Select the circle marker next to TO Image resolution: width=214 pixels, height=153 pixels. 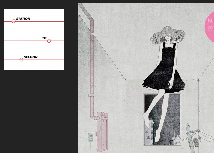pyautogui.click(x=49, y=41)
